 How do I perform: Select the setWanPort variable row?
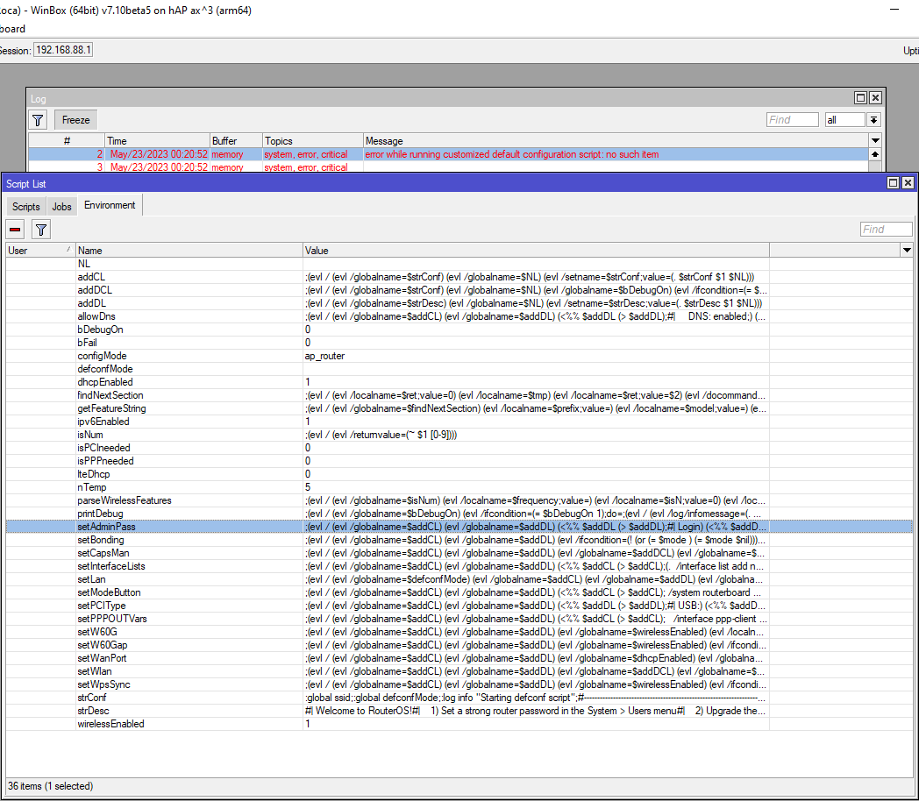click(x=459, y=658)
